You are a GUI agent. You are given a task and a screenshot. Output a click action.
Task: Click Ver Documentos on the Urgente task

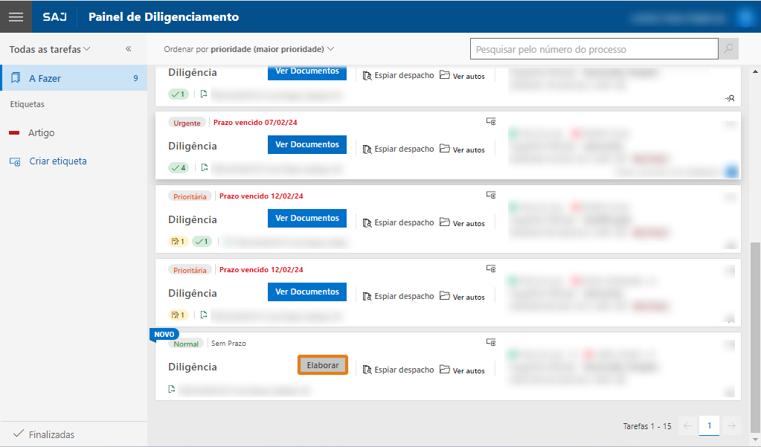(x=307, y=144)
